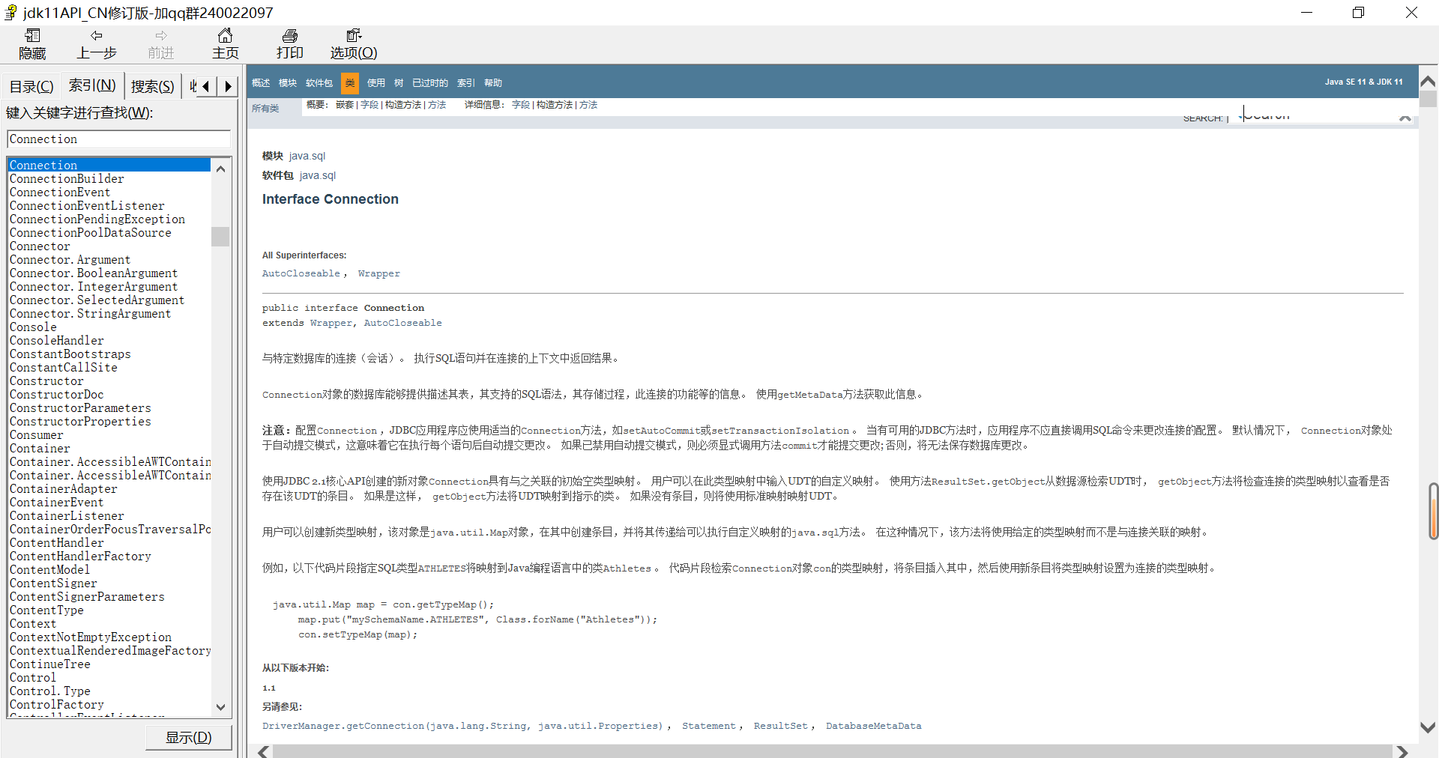Click the 显示(D) button
Image resolution: width=1439 pixels, height=758 pixels.
[189, 738]
